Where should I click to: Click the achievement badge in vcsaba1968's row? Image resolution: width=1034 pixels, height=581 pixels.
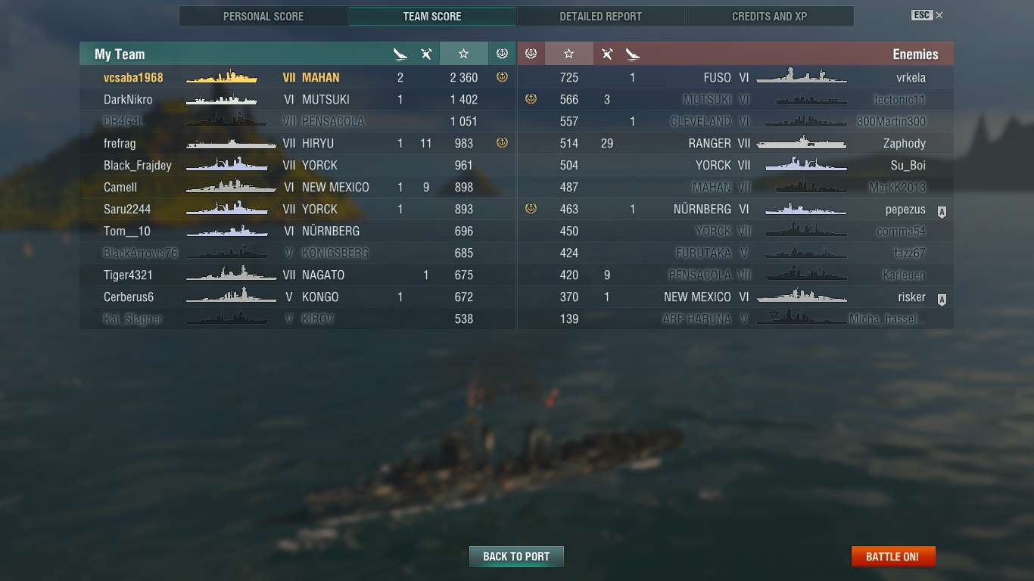click(x=502, y=77)
